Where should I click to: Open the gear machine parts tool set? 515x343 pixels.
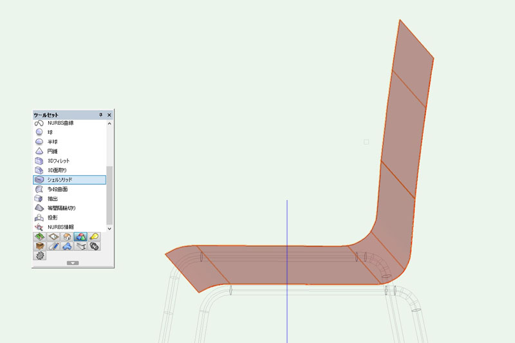[40, 255]
